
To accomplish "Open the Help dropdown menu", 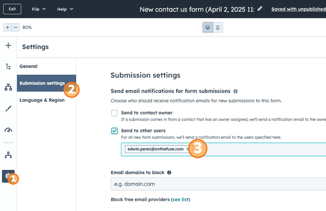I will pyautogui.click(x=65, y=9).
